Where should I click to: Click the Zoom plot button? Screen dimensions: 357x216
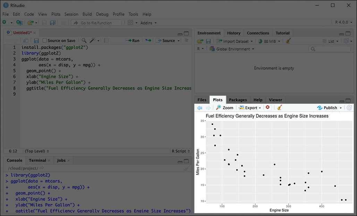(225, 108)
